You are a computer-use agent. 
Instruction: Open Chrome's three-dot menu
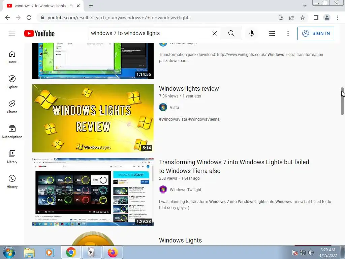click(338, 18)
